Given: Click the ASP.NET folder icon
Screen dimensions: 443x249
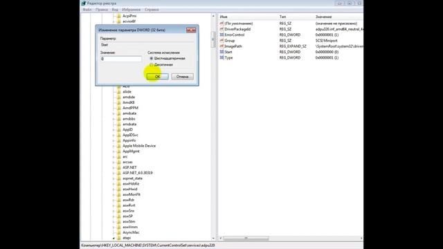Looking at the screenshot, I should point(119,167).
